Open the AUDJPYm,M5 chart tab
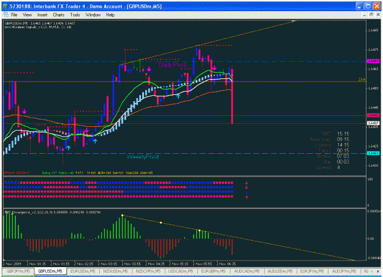Viewport: 383px width, 277px height. [x=344, y=271]
